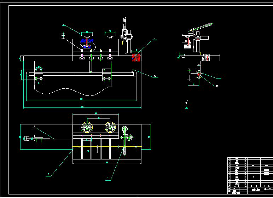Click the part callout number 10
Image resolution: width=273 pixels, height=198 pixels.
(x=155, y=76)
